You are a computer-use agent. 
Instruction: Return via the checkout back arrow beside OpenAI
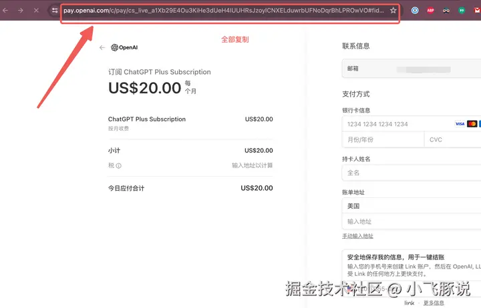(x=102, y=47)
